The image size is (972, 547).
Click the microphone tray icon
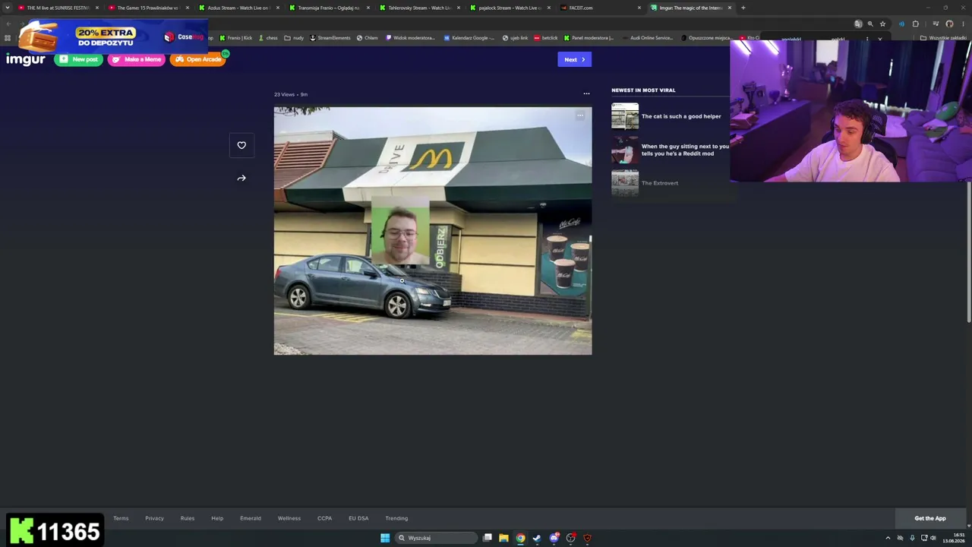(x=912, y=538)
